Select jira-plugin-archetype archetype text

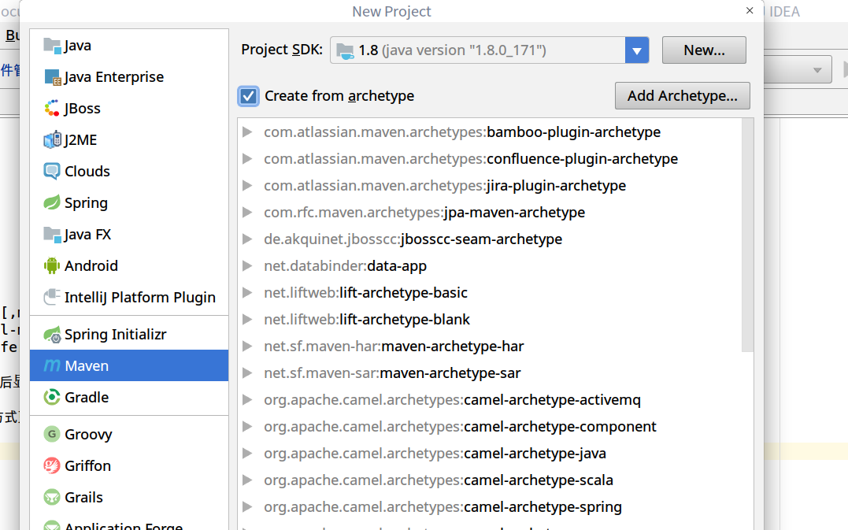point(556,186)
